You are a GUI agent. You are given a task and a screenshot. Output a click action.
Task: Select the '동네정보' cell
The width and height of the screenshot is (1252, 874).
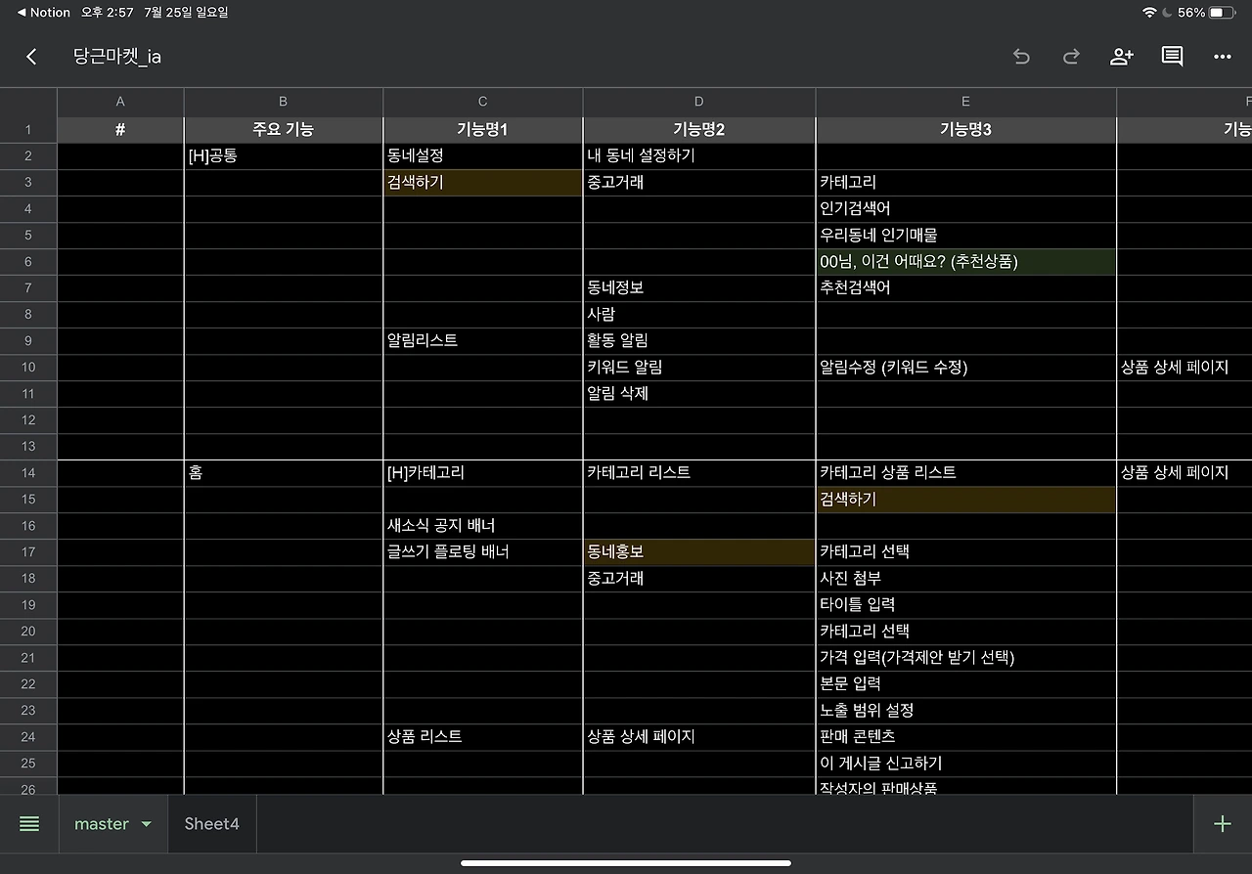(x=699, y=288)
